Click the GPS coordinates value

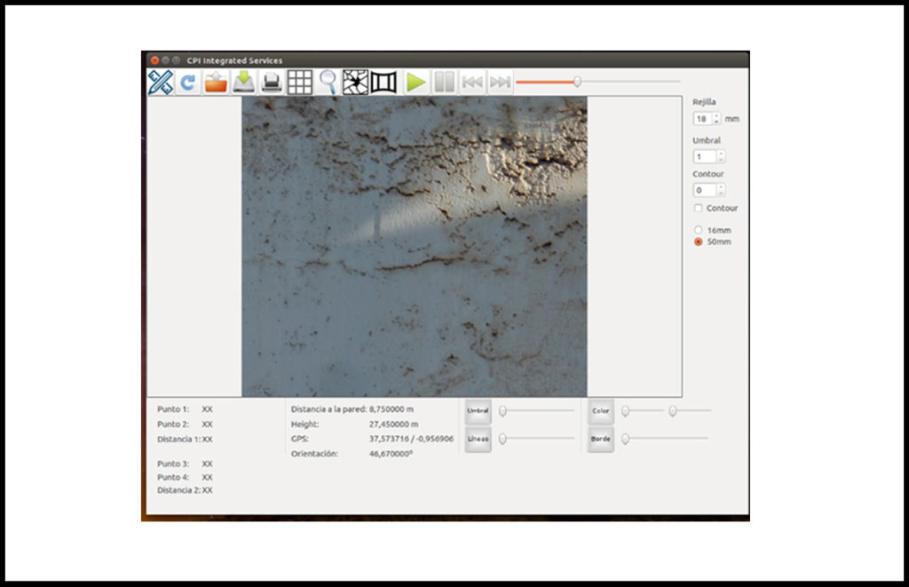pyautogui.click(x=411, y=439)
